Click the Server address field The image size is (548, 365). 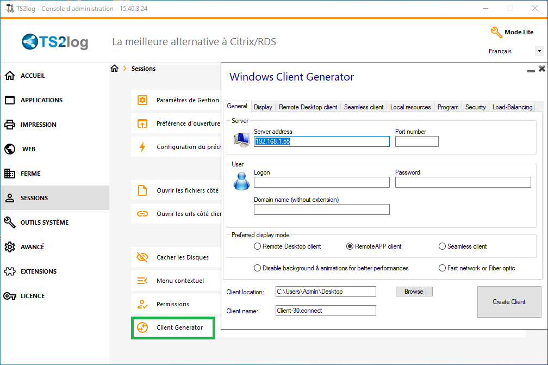[x=321, y=141]
